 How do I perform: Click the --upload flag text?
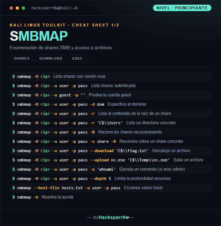(99, 160)
